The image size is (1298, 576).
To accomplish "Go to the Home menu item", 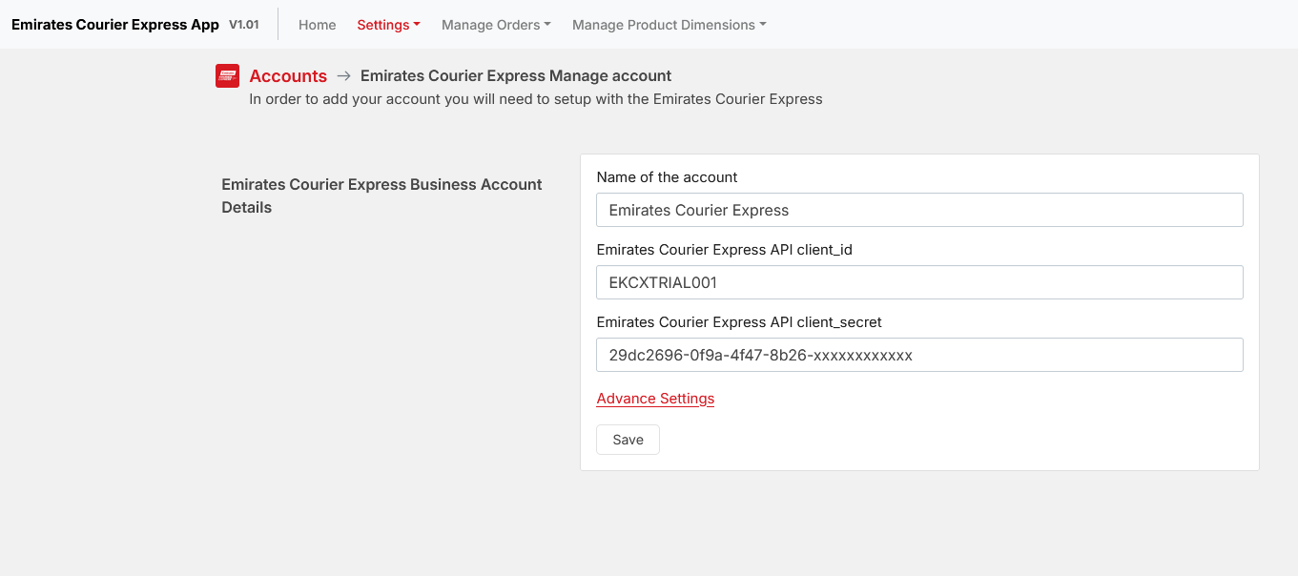I will pos(317,25).
